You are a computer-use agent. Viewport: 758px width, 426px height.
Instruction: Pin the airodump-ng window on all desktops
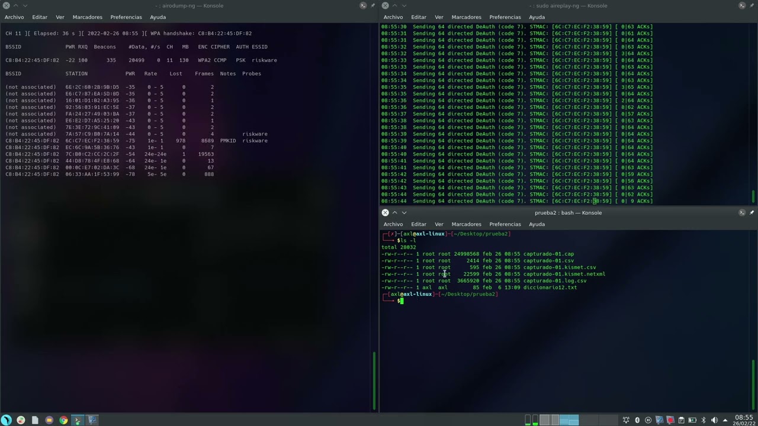(372, 5)
